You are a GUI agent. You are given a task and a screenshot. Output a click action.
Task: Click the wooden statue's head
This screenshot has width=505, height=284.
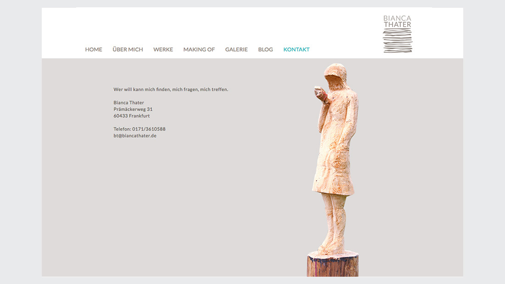(x=336, y=75)
